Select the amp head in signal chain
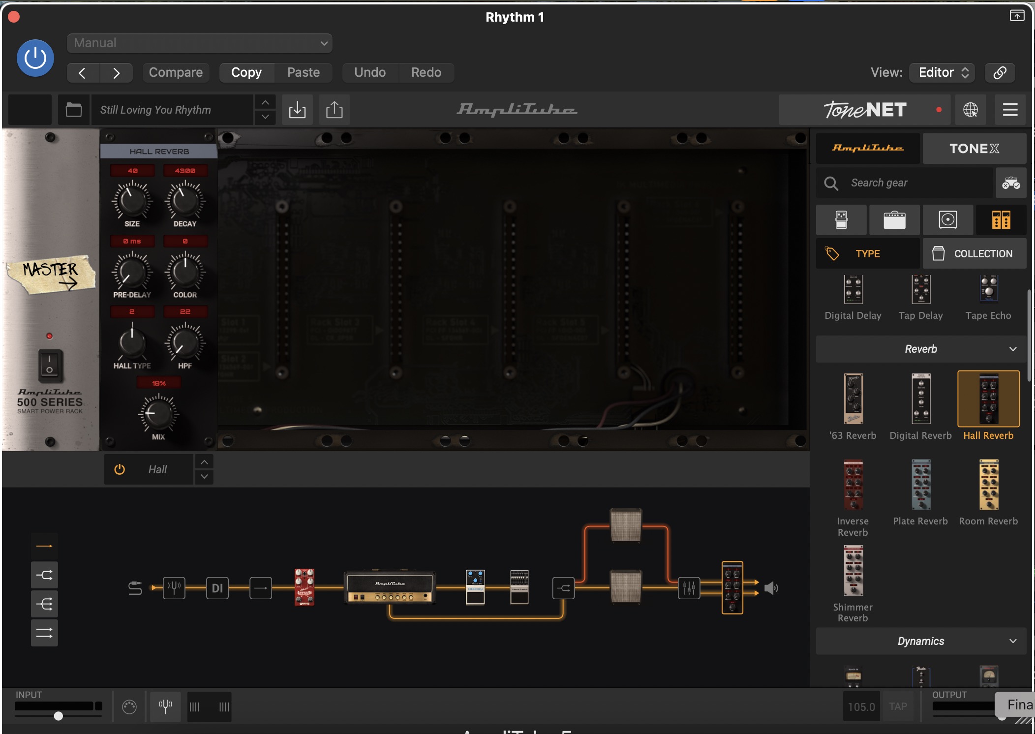Viewport: 1035px width, 734px height. click(x=390, y=587)
